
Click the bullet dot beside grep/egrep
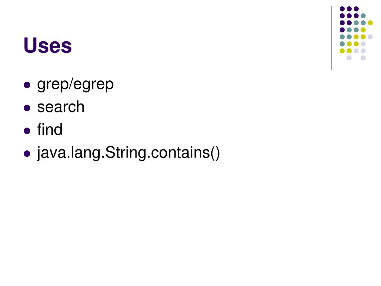(x=27, y=85)
